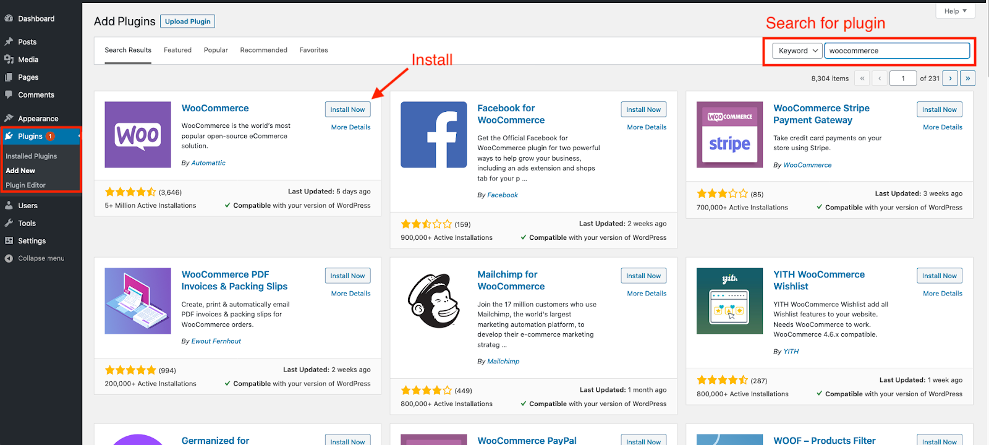Open the Ewout Fernhout author link
989x445 pixels.
coord(216,341)
